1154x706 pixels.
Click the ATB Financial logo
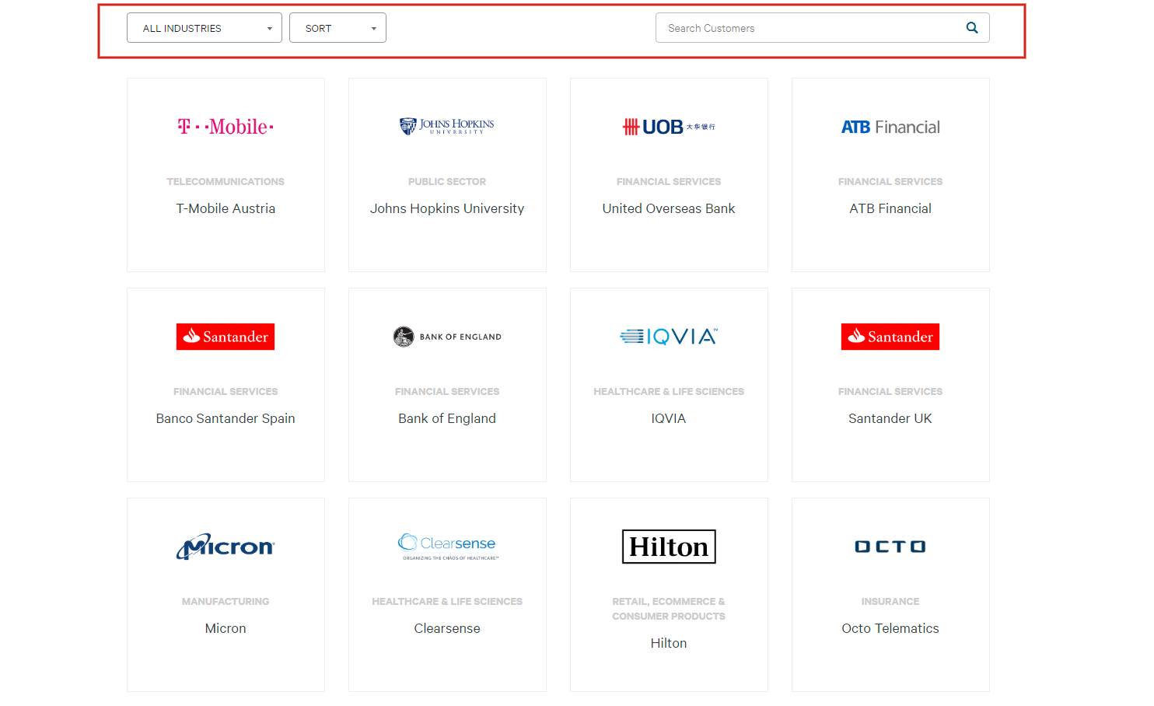(x=890, y=127)
